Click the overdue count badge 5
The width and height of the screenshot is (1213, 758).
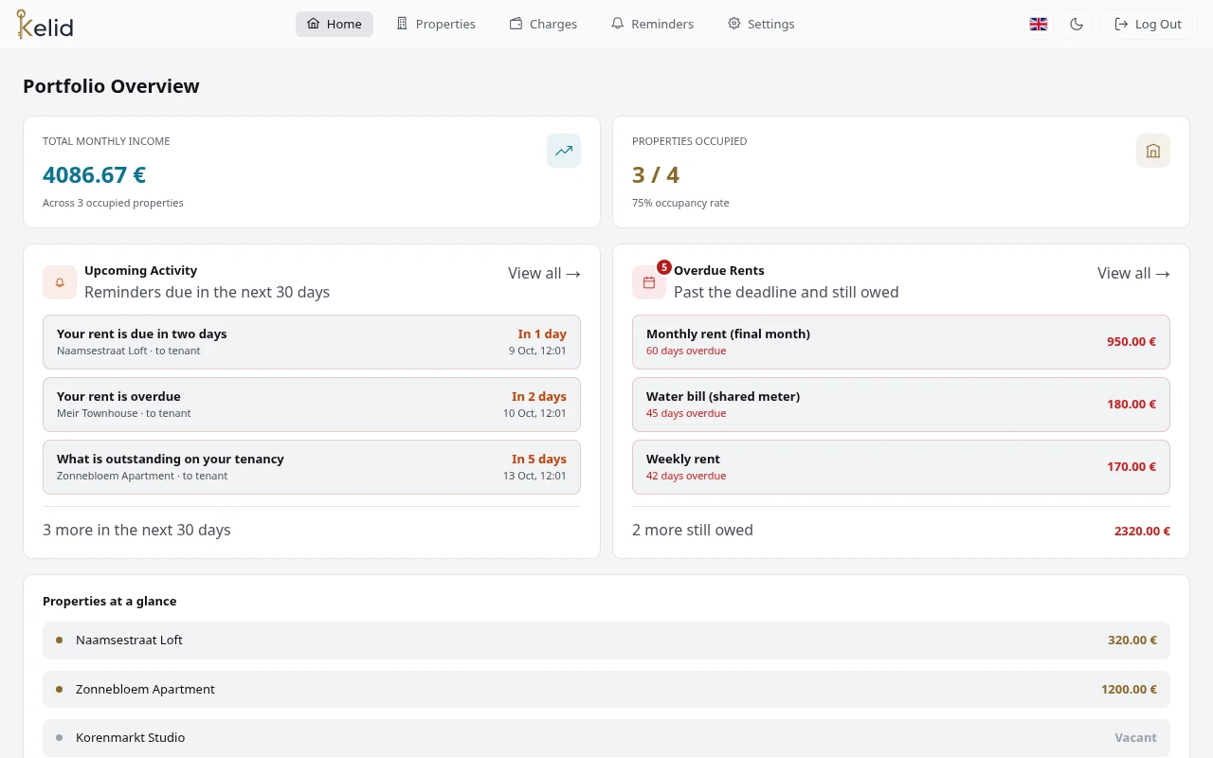(664, 267)
